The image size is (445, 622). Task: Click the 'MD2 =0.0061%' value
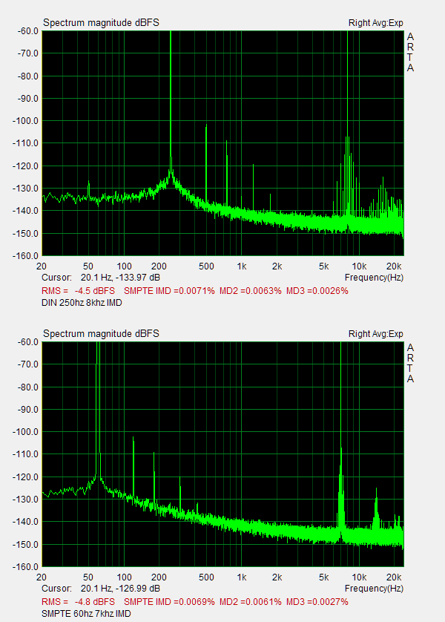pos(251,602)
